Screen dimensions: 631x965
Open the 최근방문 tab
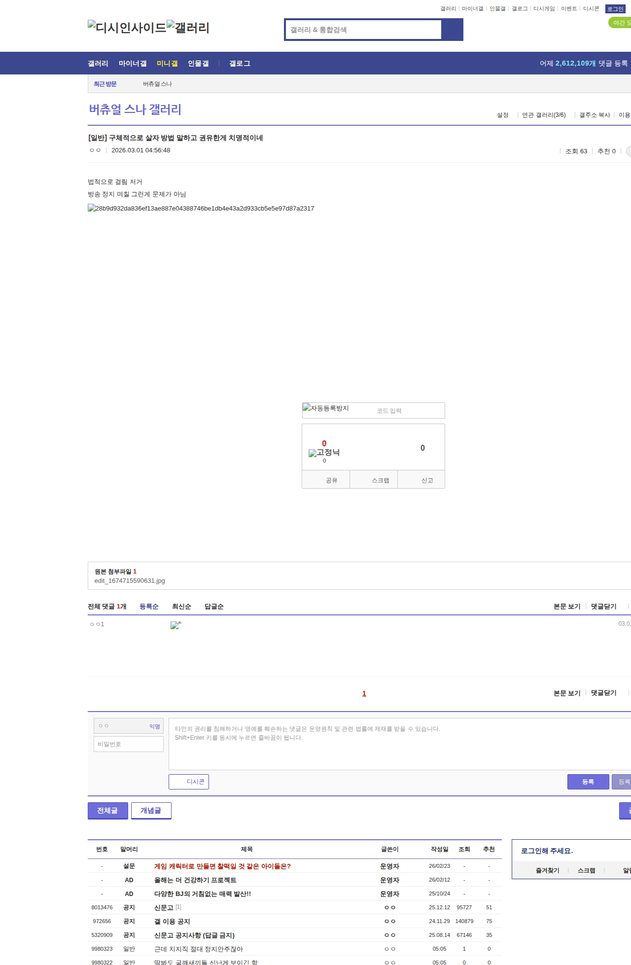[x=105, y=84]
